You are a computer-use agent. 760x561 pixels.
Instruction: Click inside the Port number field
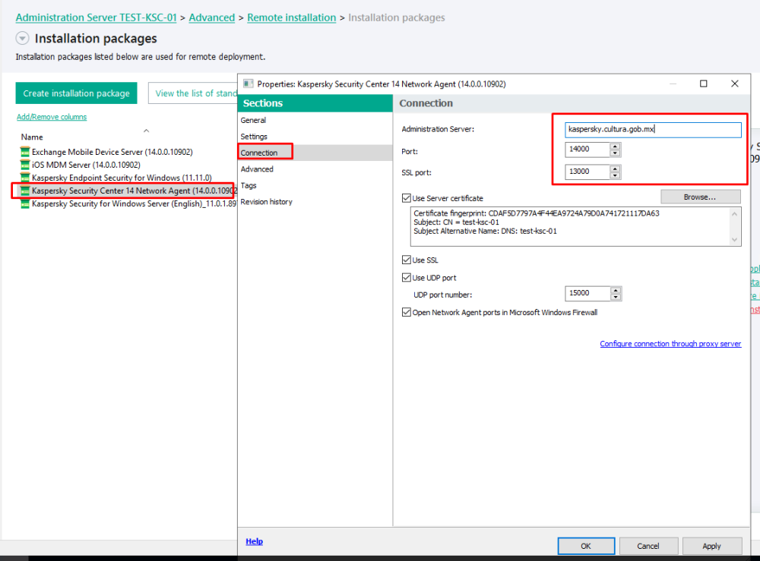pos(587,150)
